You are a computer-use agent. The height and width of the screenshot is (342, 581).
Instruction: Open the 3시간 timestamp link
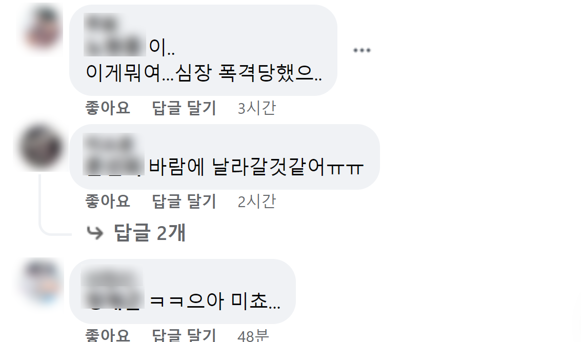tap(257, 108)
